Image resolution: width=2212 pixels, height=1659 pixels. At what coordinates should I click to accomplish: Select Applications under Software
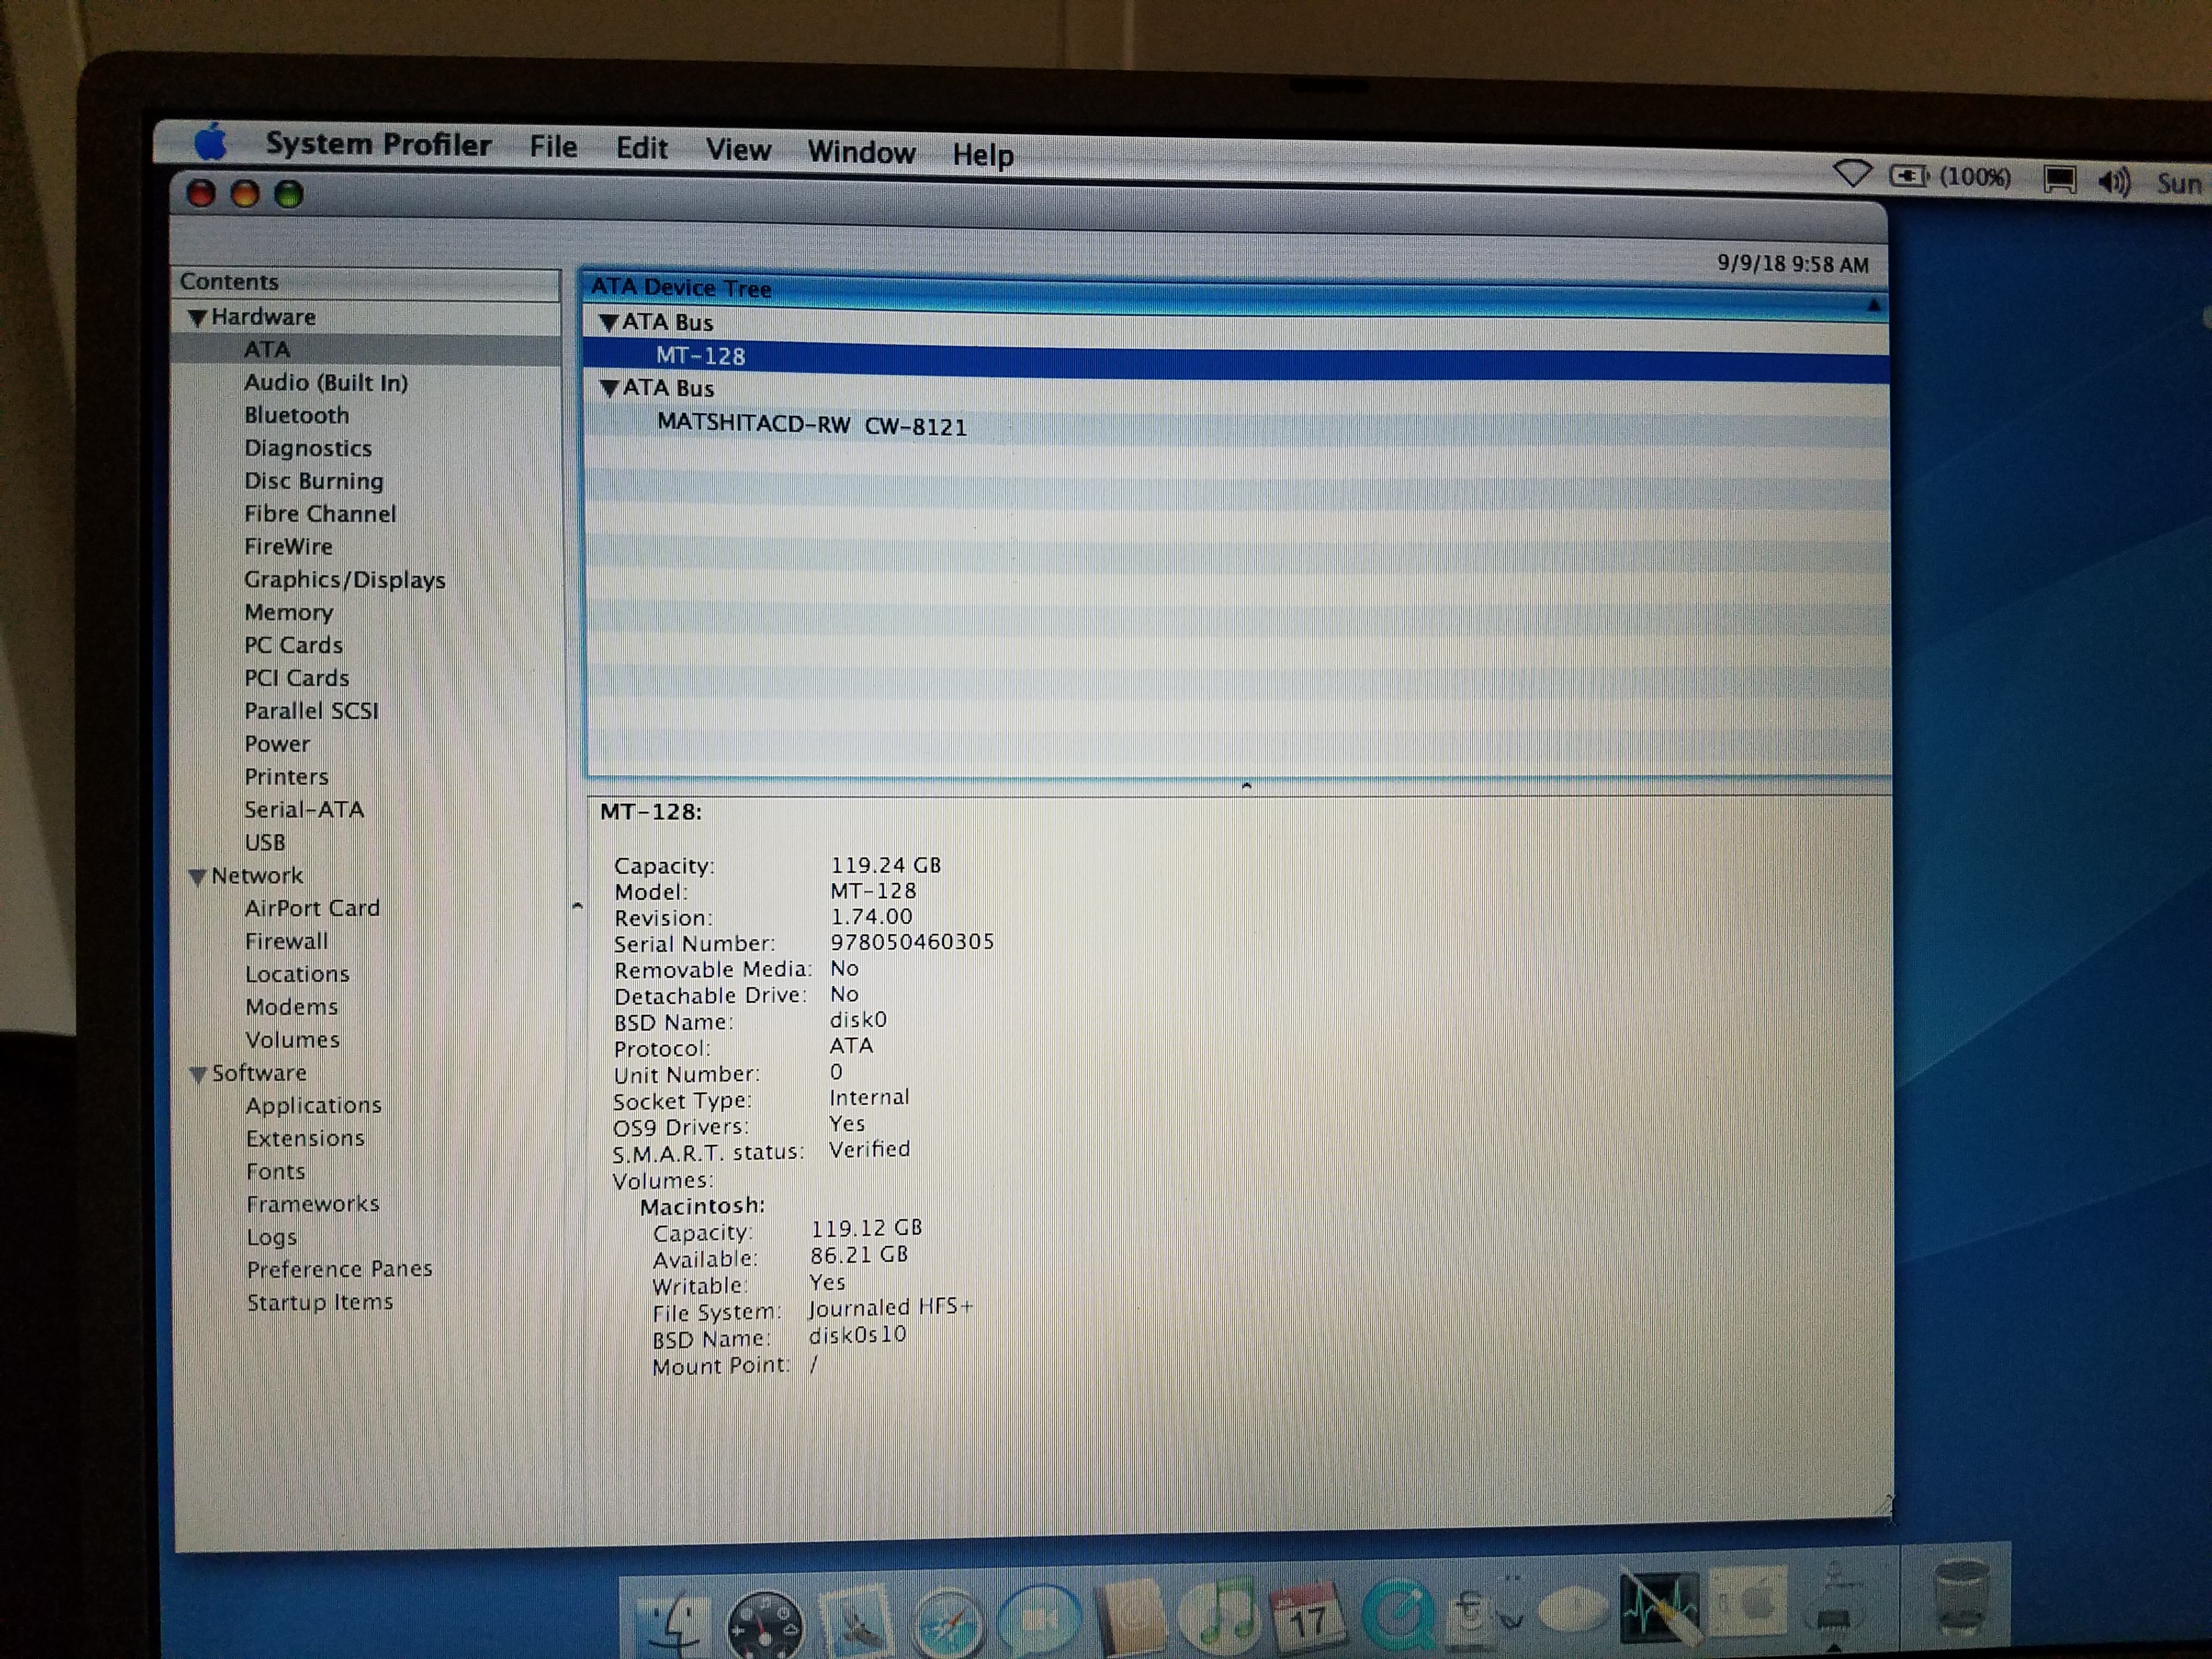click(314, 1106)
